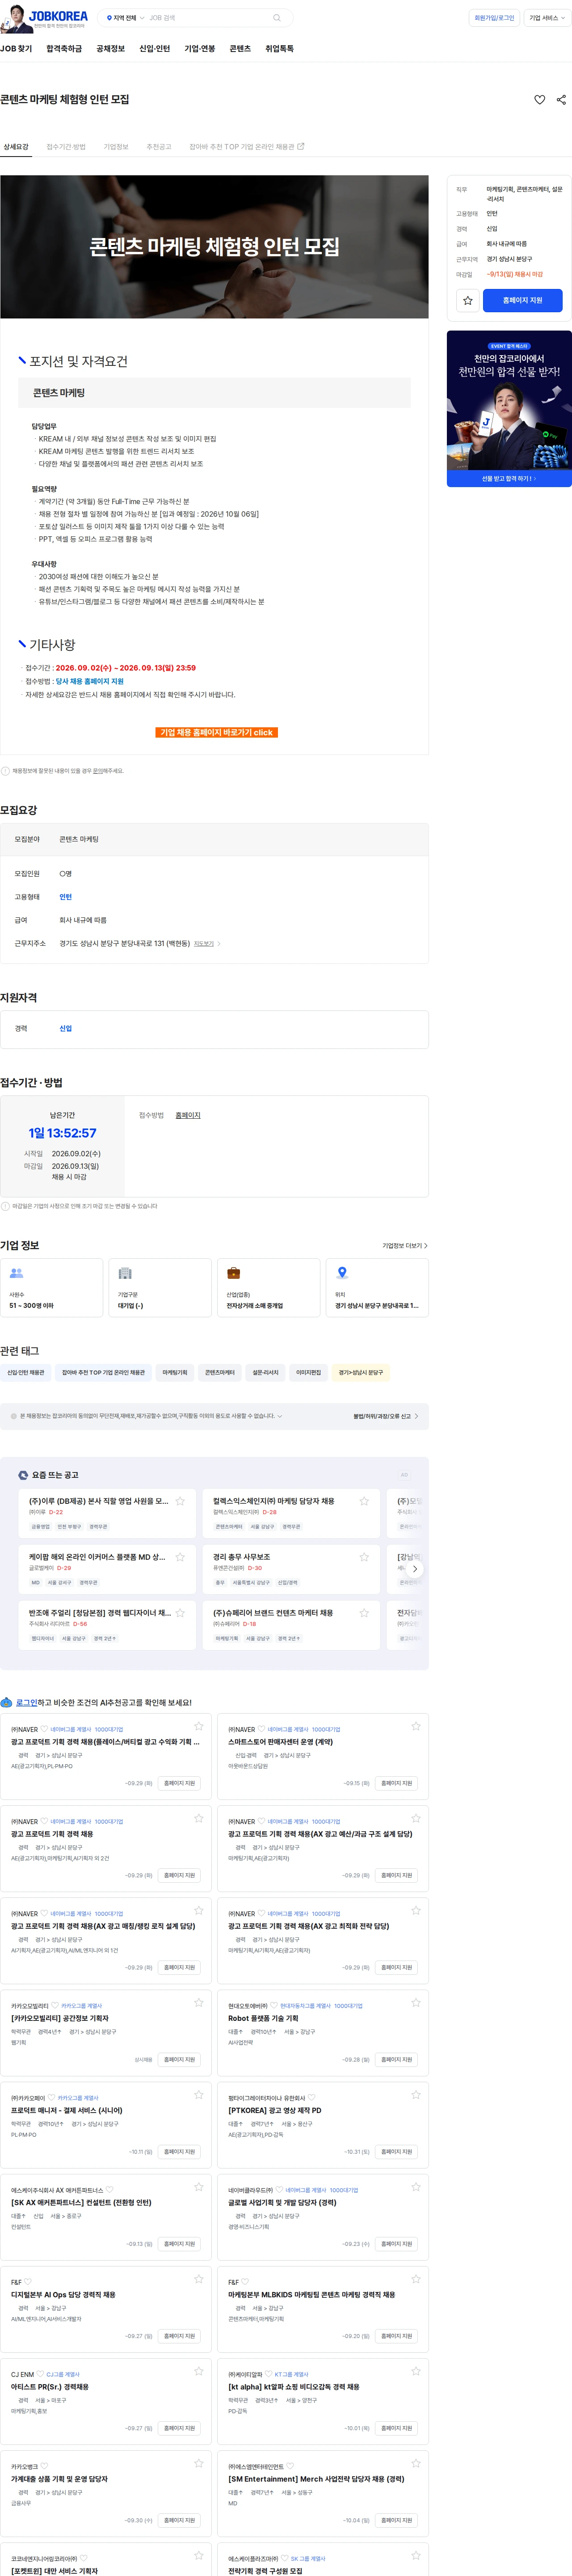Click the 경기>성남시 분당구 tag
572x2576 pixels.
click(x=360, y=1373)
